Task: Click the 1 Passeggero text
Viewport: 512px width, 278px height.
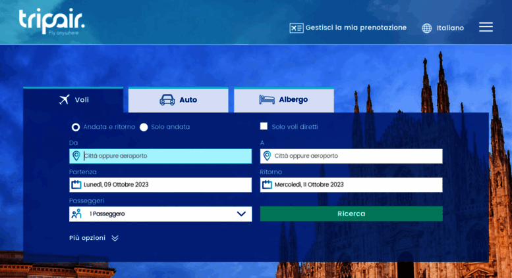Action: (x=107, y=214)
